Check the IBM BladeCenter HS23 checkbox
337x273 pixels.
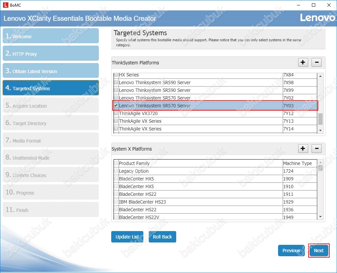pyautogui.click(x=116, y=202)
